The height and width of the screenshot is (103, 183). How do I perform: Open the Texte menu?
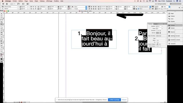pyautogui.click(x=31, y=1)
